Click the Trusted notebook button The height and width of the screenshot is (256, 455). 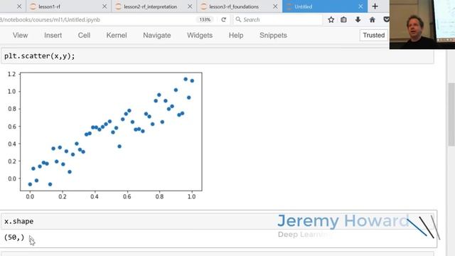373,35
